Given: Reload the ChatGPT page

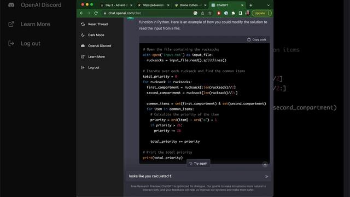Looking at the screenshot, I should 96,13.
